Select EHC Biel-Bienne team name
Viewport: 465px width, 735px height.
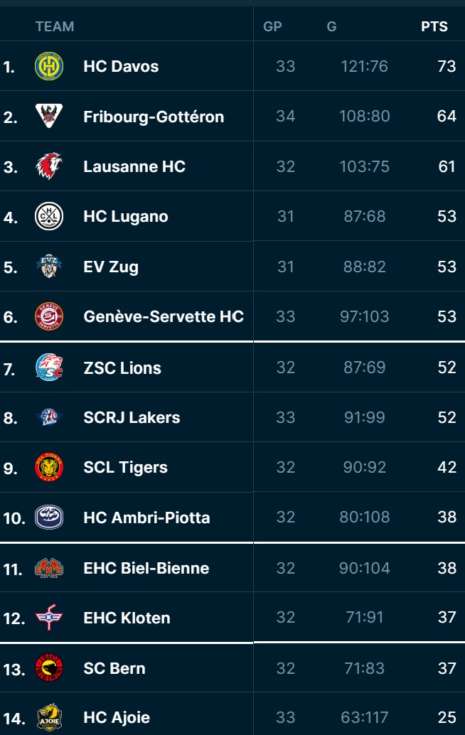click(x=146, y=568)
